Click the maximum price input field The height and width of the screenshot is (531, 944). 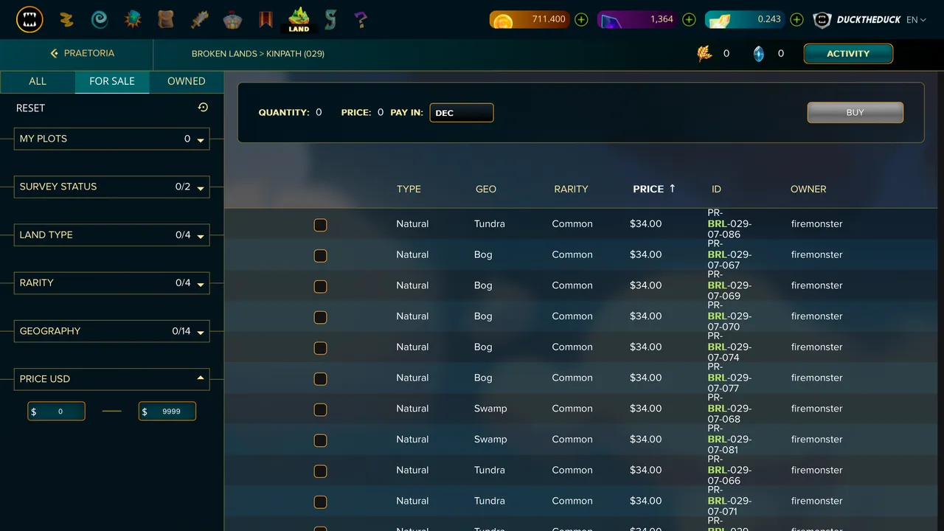[167, 412]
